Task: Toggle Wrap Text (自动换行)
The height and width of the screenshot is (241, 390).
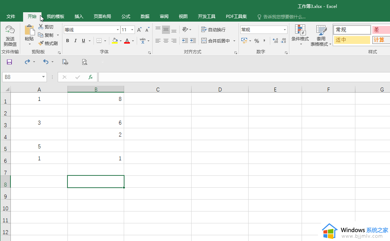Action: [213, 30]
